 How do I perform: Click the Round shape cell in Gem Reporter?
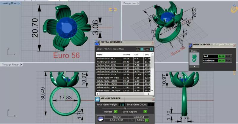coord(117,117)
